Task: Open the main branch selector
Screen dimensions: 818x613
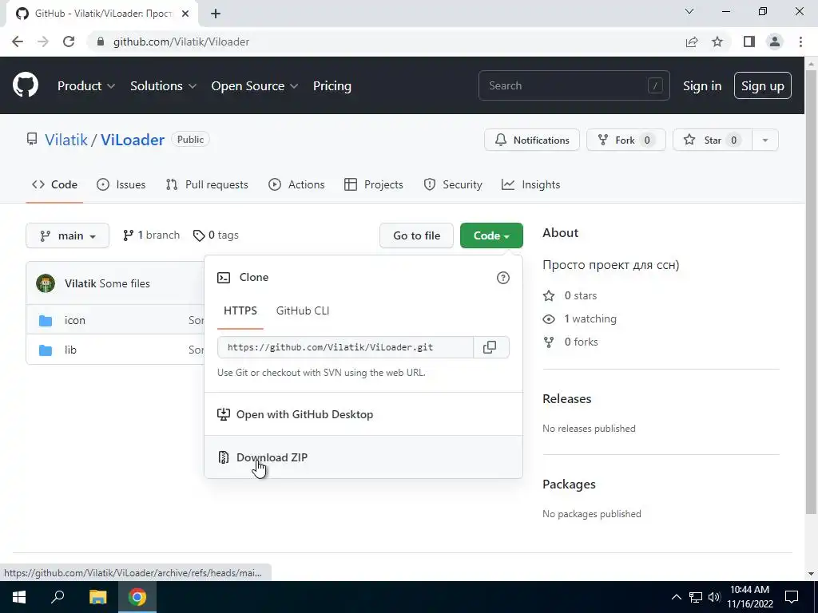Action: [x=67, y=235]
